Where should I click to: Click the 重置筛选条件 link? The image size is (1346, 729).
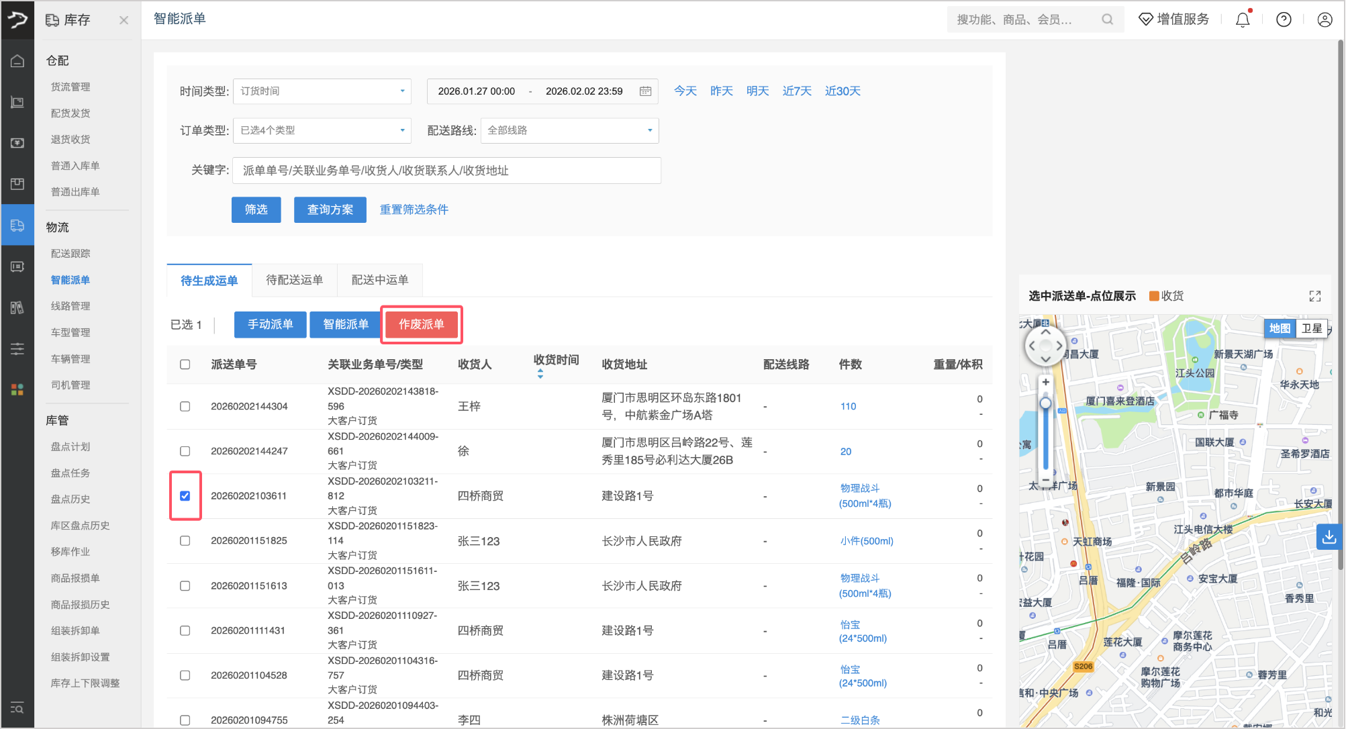414,209
